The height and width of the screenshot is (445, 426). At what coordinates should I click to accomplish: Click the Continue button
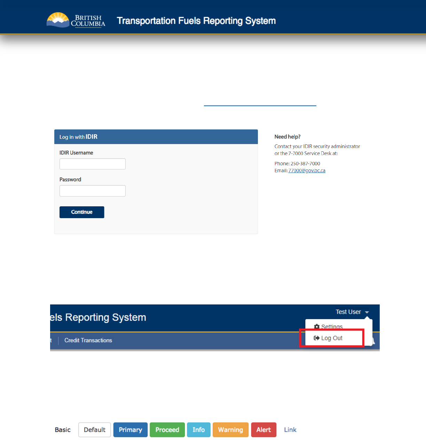(x=82, y=212)
